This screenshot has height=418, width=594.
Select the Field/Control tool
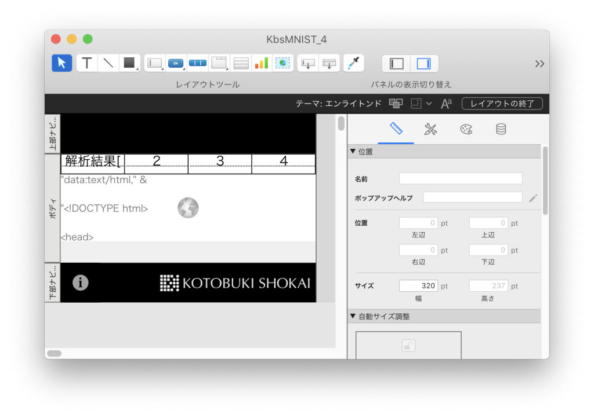pos(155,63)
